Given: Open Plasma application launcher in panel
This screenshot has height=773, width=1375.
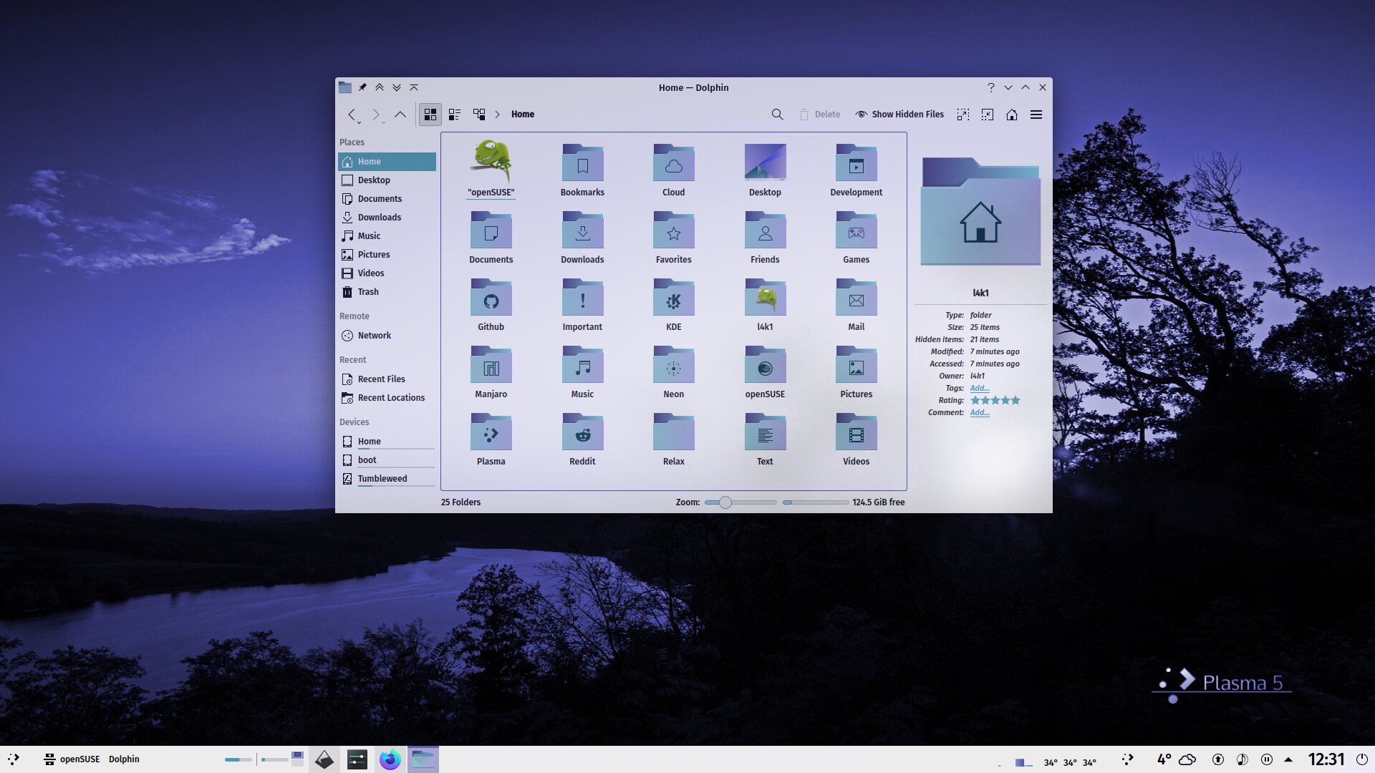Looking at the screenshot, I should pyautogui.click(x=14, y=759).
